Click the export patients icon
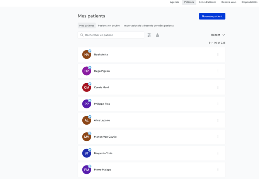Viewport: 259px width, 179px height. [157, 35]
